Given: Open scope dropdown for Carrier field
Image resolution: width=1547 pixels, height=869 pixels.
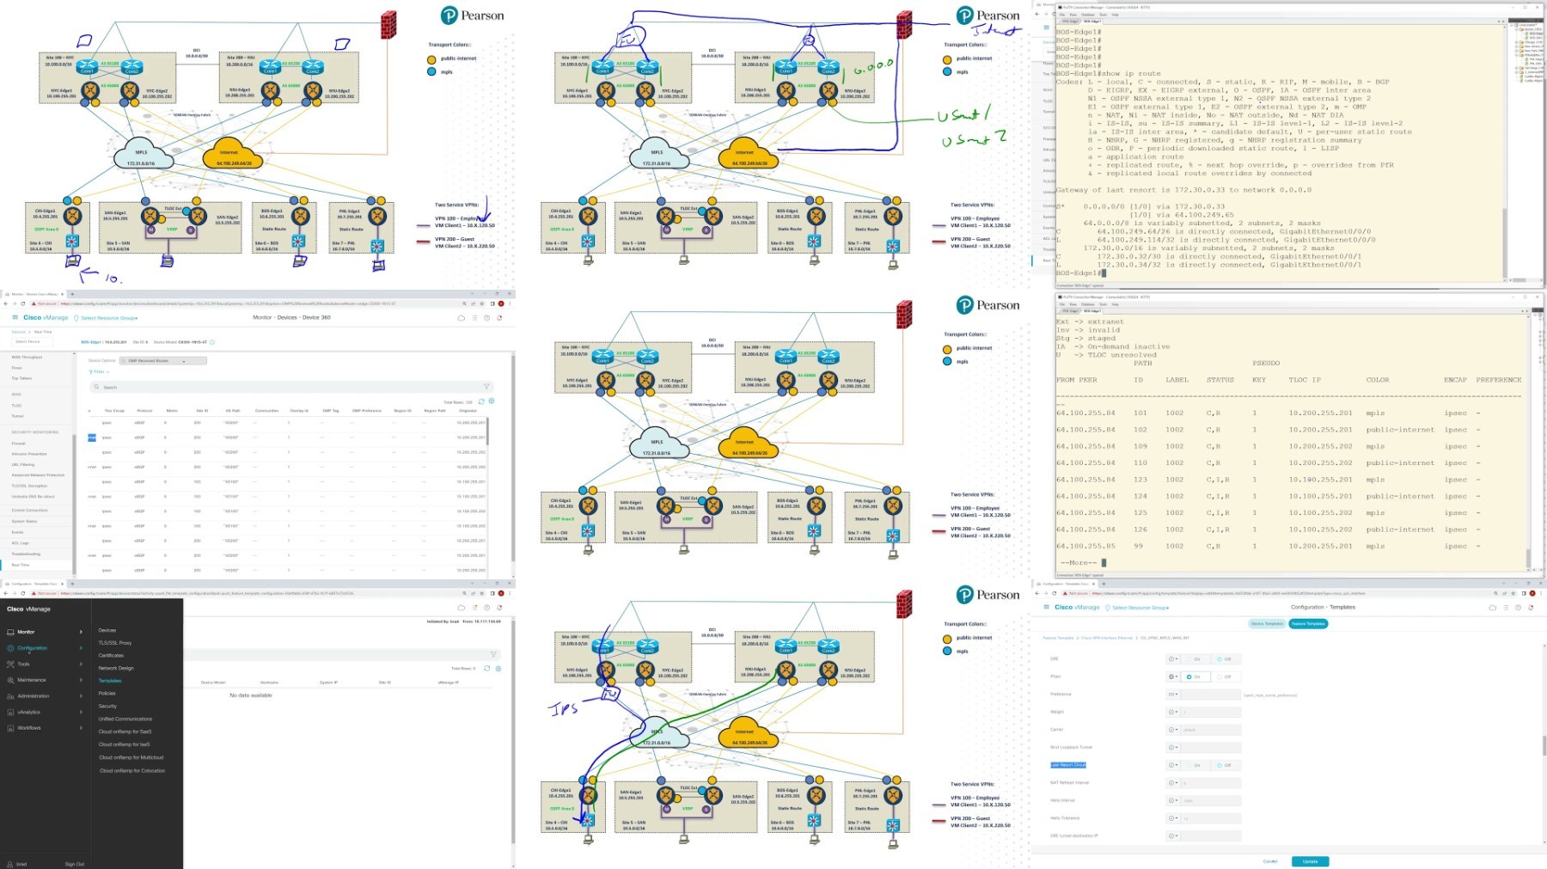Looking at the screenshot, I should pyautogui.click(x=1172, y=730).
